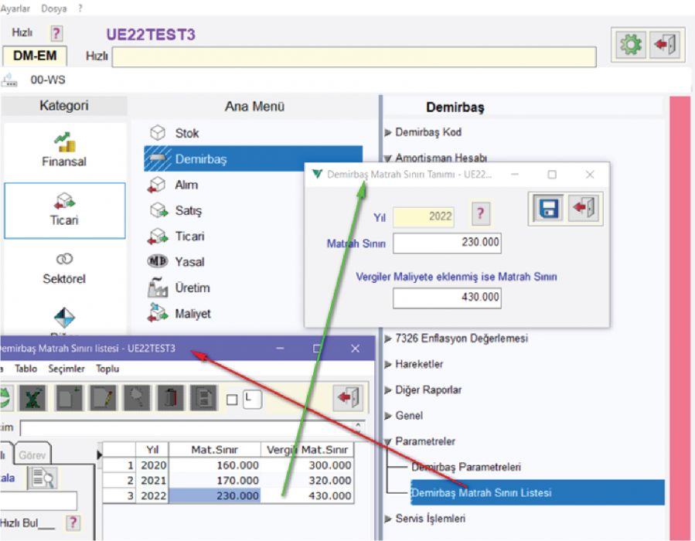Select Stok from Ana Menü

(186, 133)
